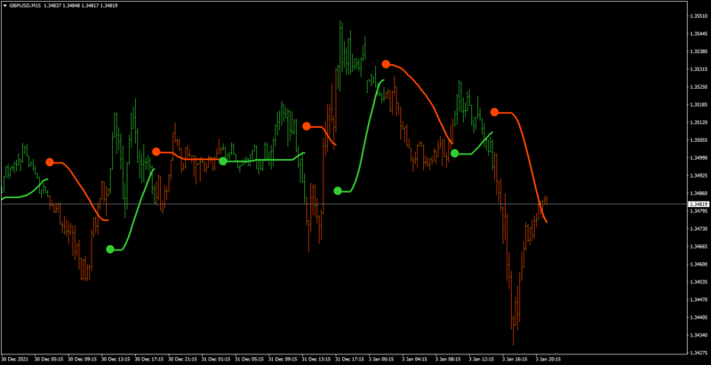The width and height of the screenshot is (711, 365).
Task: Click the green dot above 31 Dec 01:15
Action: [x=223, y=161]
